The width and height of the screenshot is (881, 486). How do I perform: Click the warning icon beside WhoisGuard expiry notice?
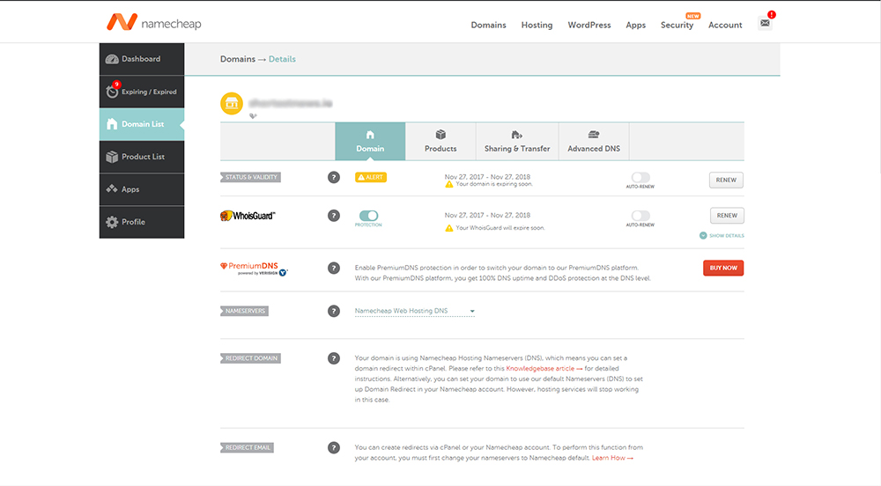tap(449, 228)
